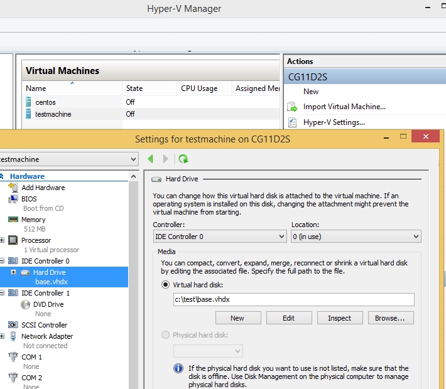Expand the Network Adapter node
Image resolution: width=446 pixels, height=389 pixels.
click(2, 336)
